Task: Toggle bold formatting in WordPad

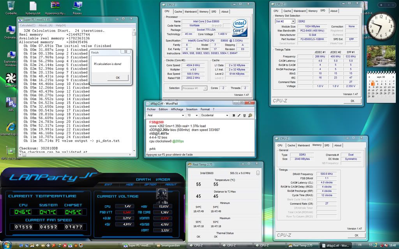Action: (x=234, y=116)
